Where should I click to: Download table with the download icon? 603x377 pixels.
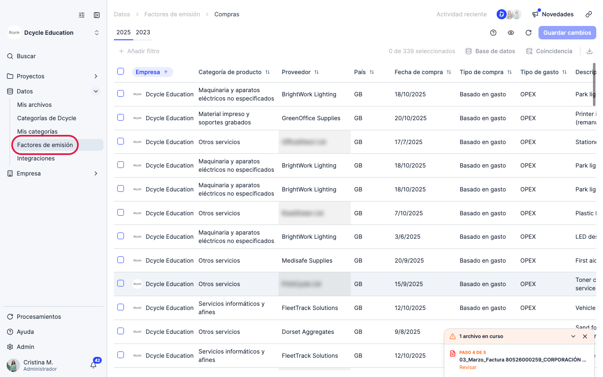[x=590, y=51]
